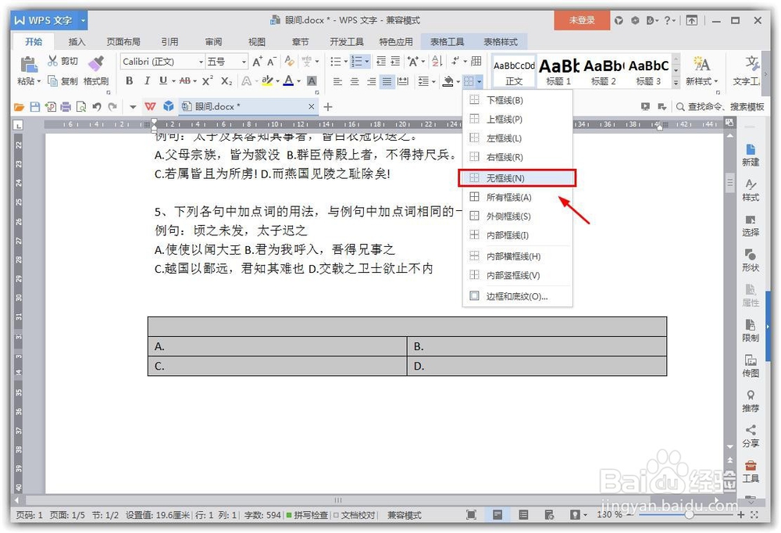Apply the 正文 body style

[514, 71]
